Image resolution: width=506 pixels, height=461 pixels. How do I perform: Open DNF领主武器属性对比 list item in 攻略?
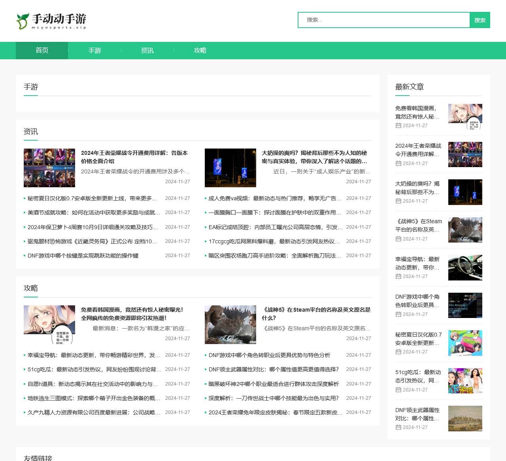(274, 369)
